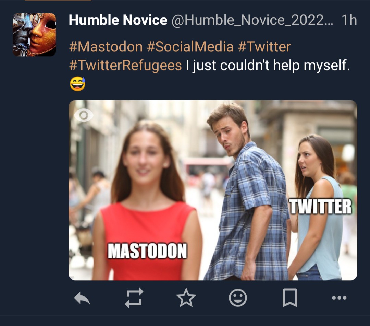Open the #SocialMedia hashtag feed
The width and height of the screenshot is (370, 326).
click(190, 47)
